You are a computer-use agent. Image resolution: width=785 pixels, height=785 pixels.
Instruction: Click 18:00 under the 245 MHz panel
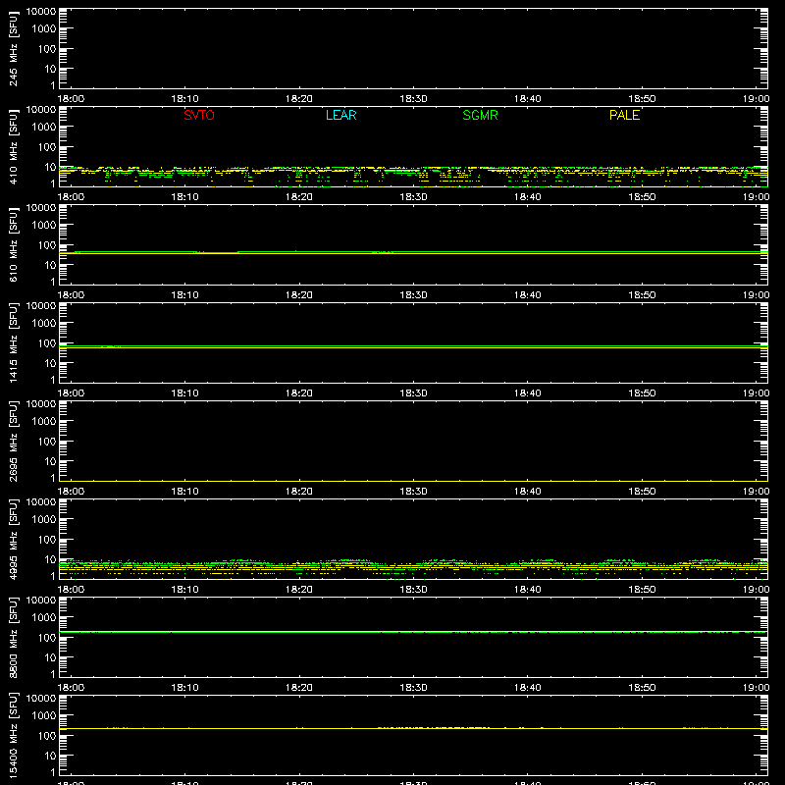tap(71, 99)
